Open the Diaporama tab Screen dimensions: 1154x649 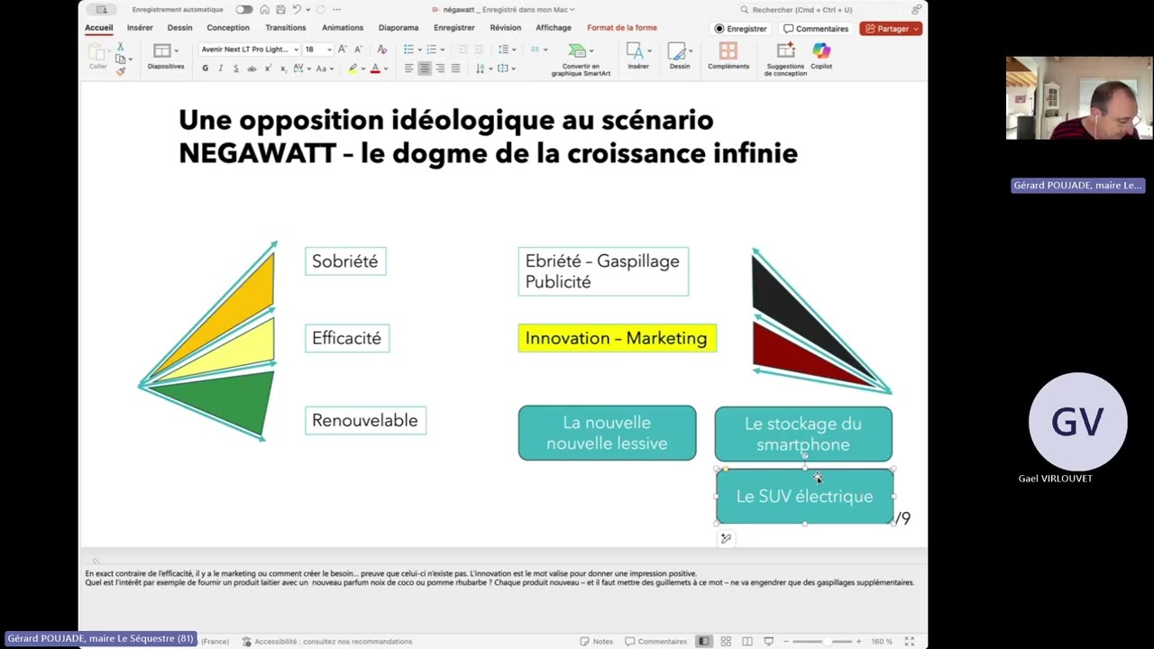tap(398, 28)
